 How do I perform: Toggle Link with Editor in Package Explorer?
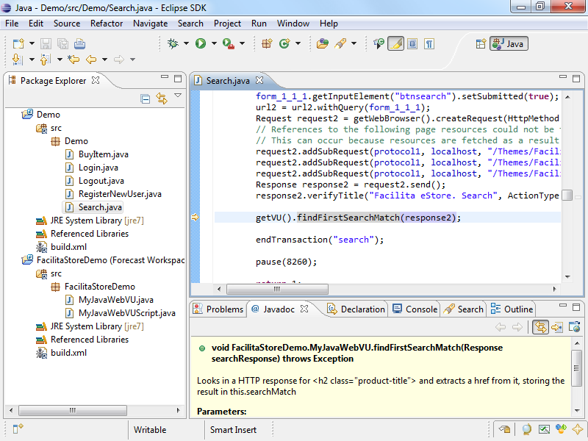pos(162,98)
